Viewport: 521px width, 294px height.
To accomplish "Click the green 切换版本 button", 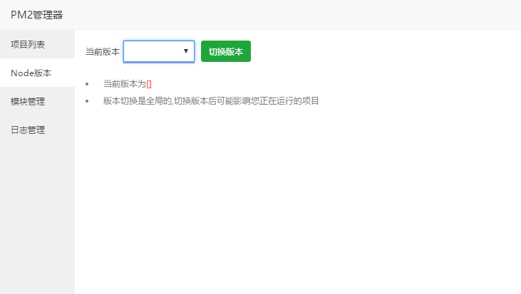I will pyautogui.click(x=226, y=51).
